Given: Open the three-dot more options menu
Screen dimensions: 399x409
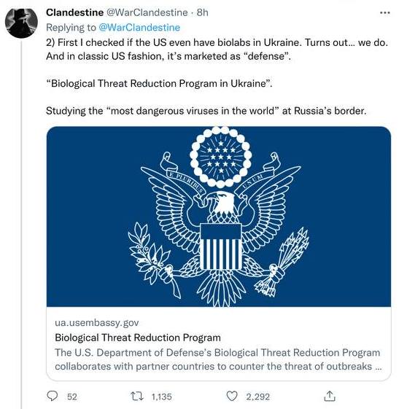Looking at the screenshot, I should pyautogui.click(x=384, y=12).
